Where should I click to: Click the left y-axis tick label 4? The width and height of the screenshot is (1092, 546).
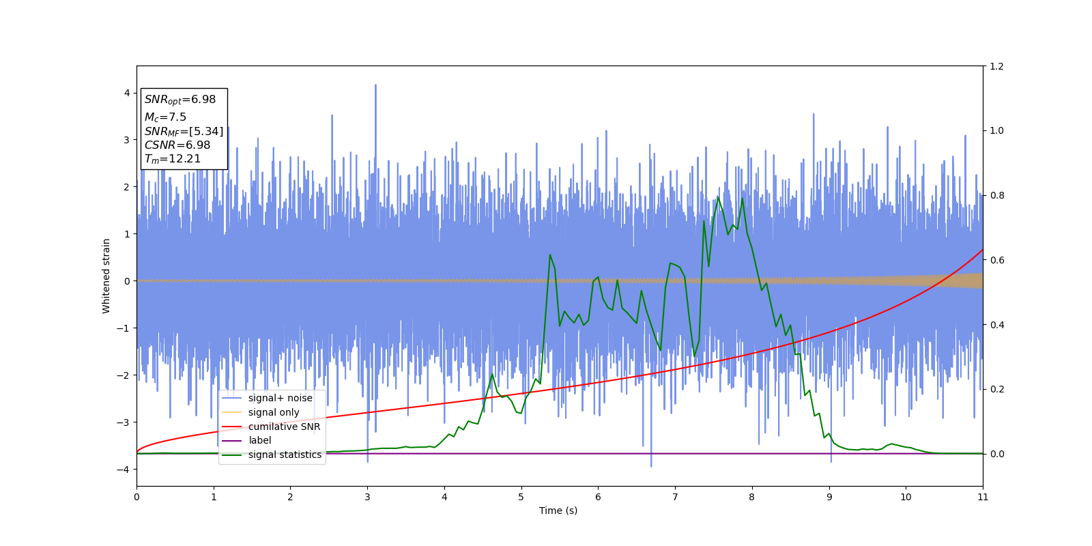click(127, 93)
